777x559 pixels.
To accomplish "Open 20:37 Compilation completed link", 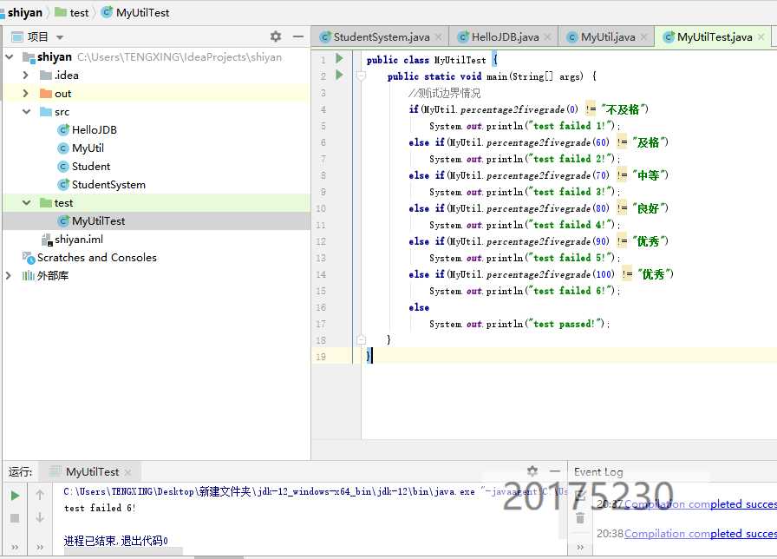I will point(700,504).
